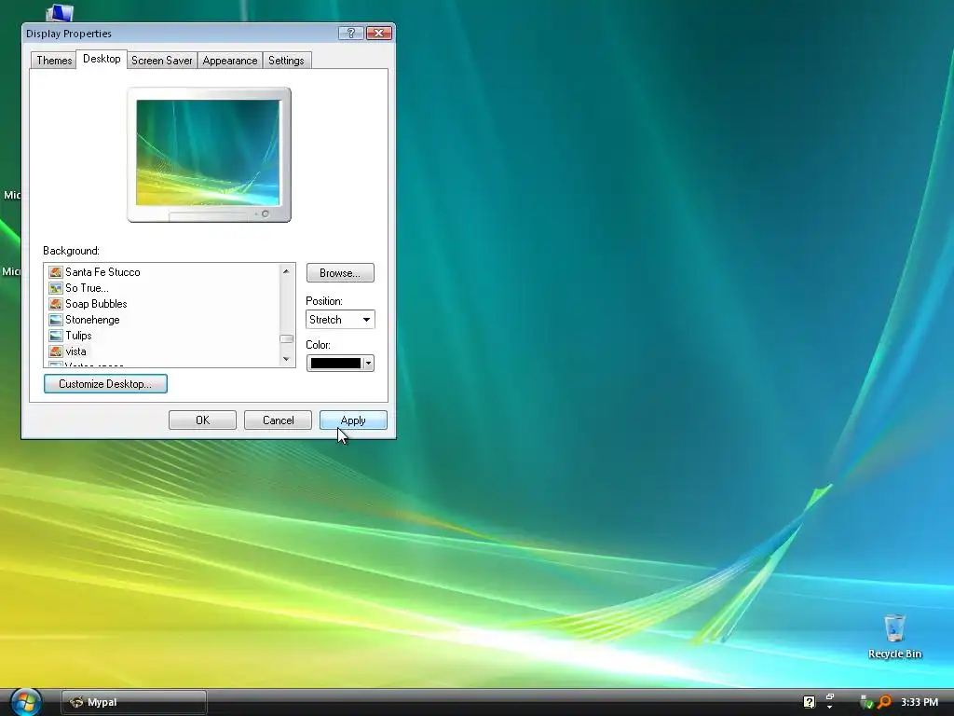Apply the display changes
The width and height of the screenshot is (954, 716).
pos(353,420)
